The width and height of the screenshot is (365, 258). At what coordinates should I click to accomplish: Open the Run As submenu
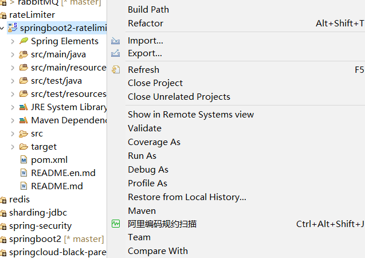(x=142, y=156)
